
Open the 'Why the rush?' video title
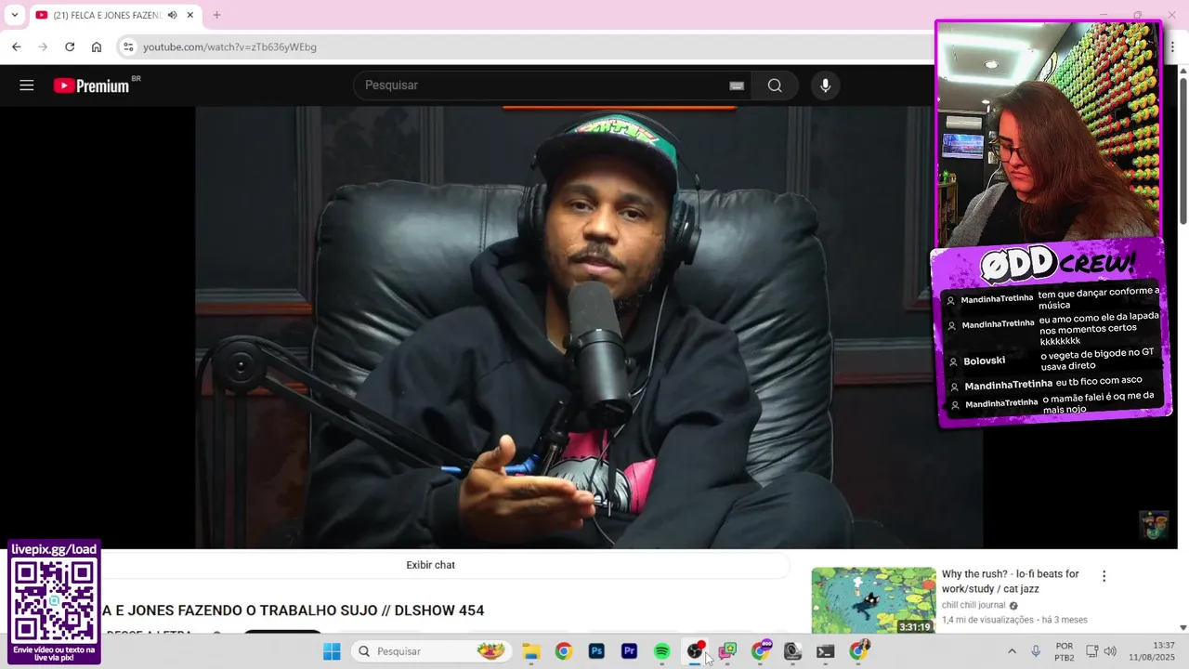coord(1010,581)
